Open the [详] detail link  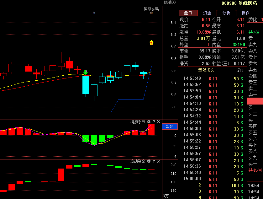240,70
